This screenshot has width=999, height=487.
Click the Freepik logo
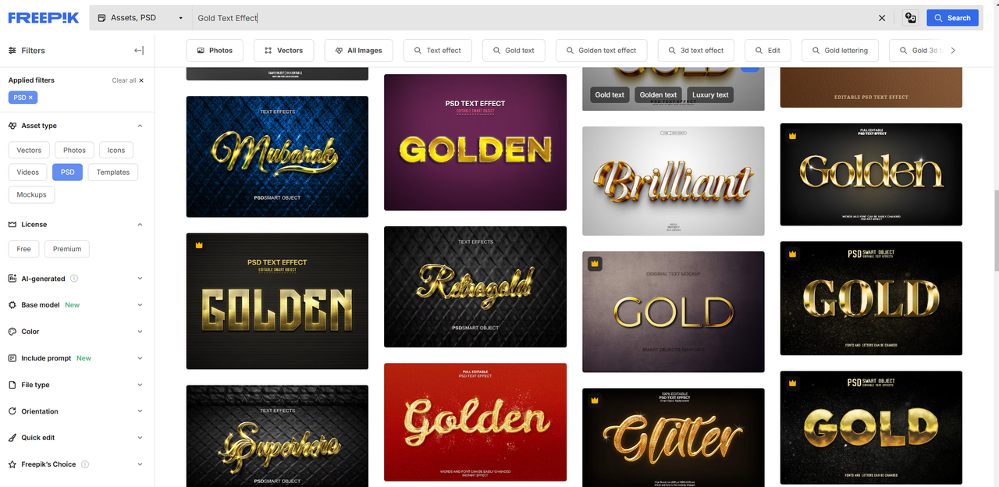click(44, 17)
